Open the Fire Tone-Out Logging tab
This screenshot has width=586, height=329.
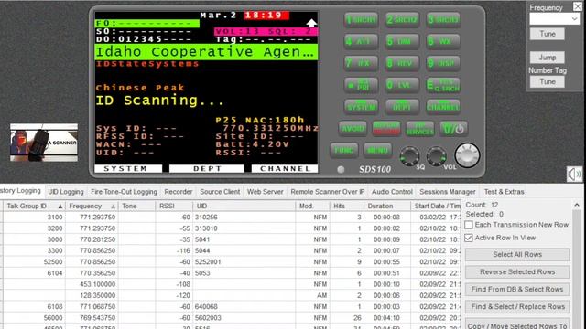(124, 192)
